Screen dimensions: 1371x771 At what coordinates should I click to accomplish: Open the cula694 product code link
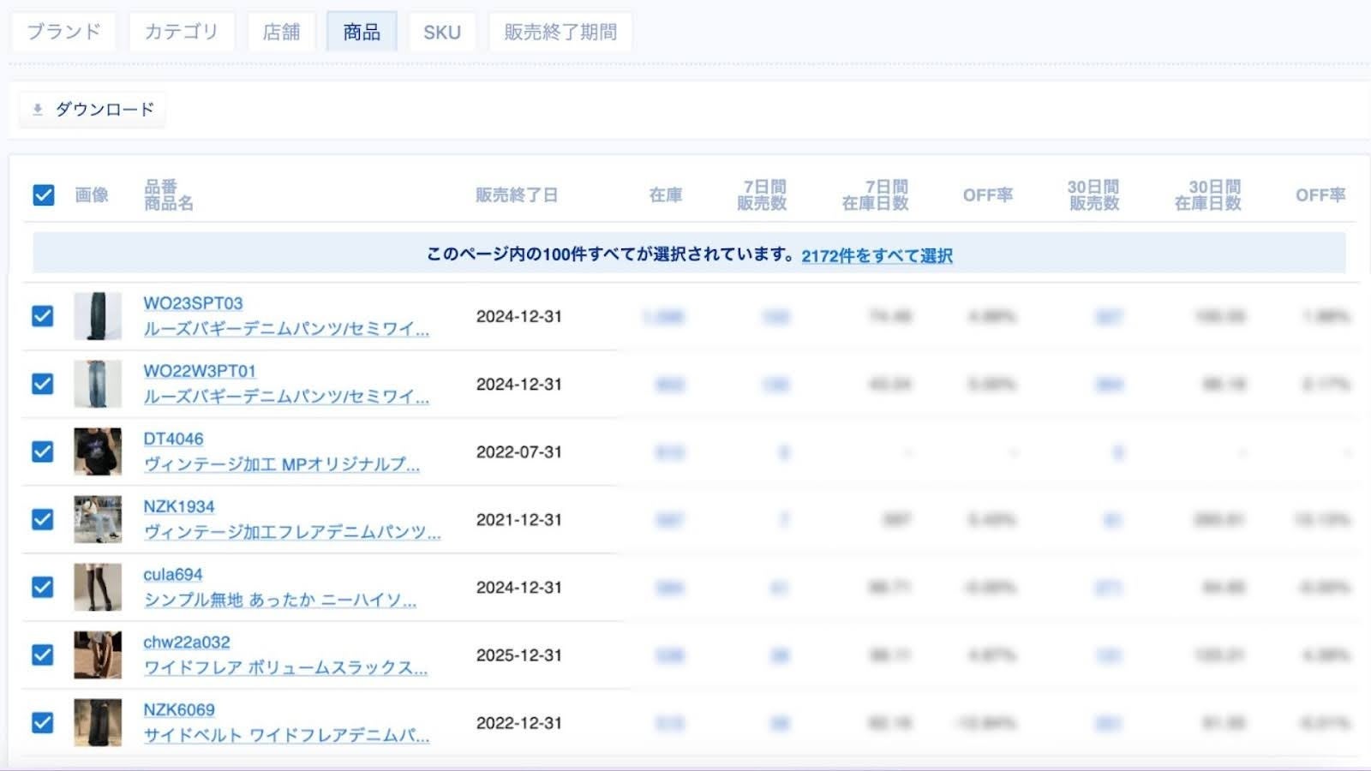pyautogui.click(x=173, y=574)
